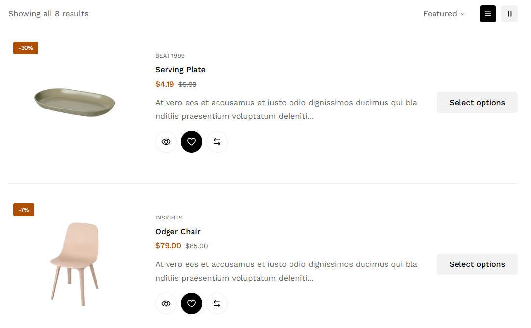Add Odger Chair to wishlist
Viewport: 531px width, 328px height.
click(192, 304)
